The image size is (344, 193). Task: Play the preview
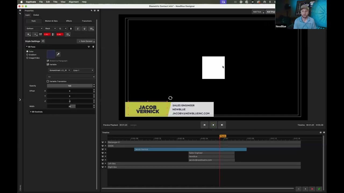[213, 125]
